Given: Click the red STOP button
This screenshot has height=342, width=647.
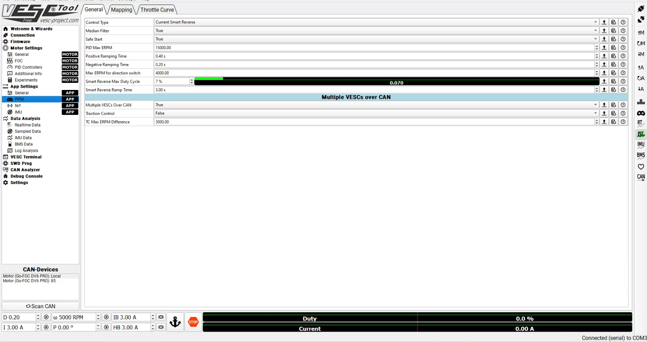Looking at the screenshot, I should click(193, 322).
